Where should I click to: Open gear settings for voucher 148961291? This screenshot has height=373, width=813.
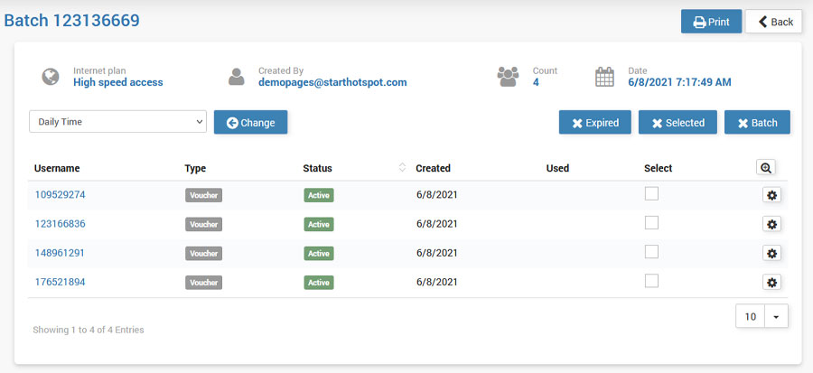click(771, 254)
